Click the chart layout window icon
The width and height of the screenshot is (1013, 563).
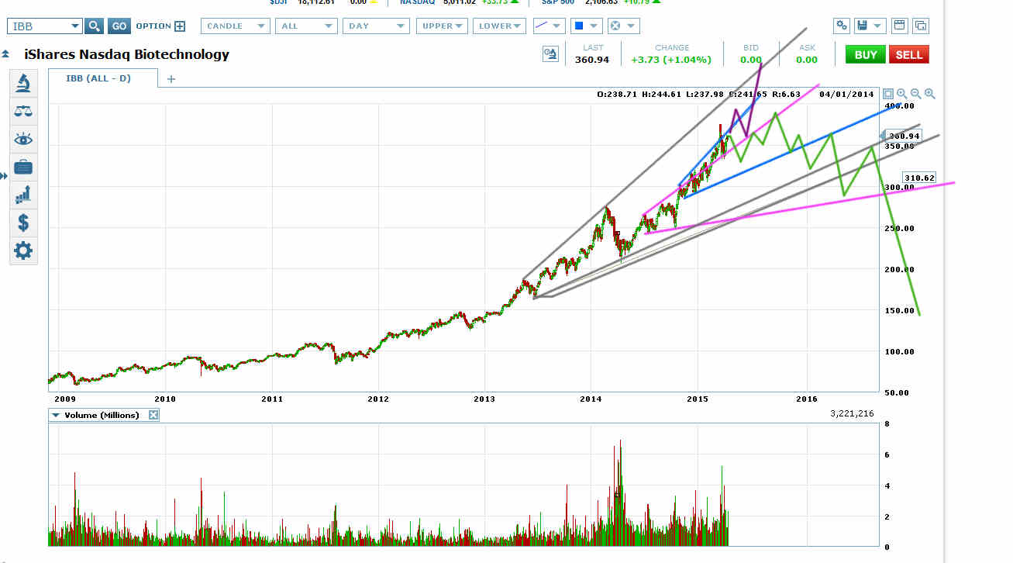point(900,26)
